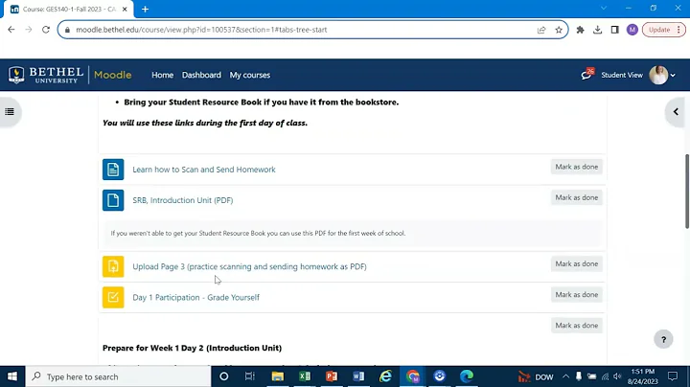Switch to Chrome on the taskbar
The image size is (690, 387).
413,376
